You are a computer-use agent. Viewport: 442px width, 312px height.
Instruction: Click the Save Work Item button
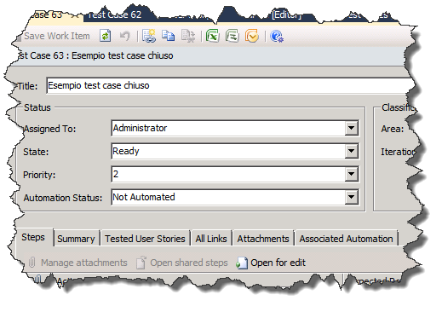pos(54,36)
